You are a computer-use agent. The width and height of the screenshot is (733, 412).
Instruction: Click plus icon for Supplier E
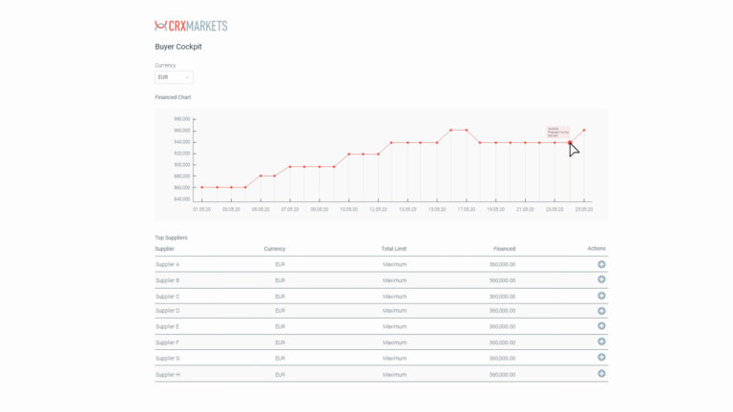(x=601, y=326)
